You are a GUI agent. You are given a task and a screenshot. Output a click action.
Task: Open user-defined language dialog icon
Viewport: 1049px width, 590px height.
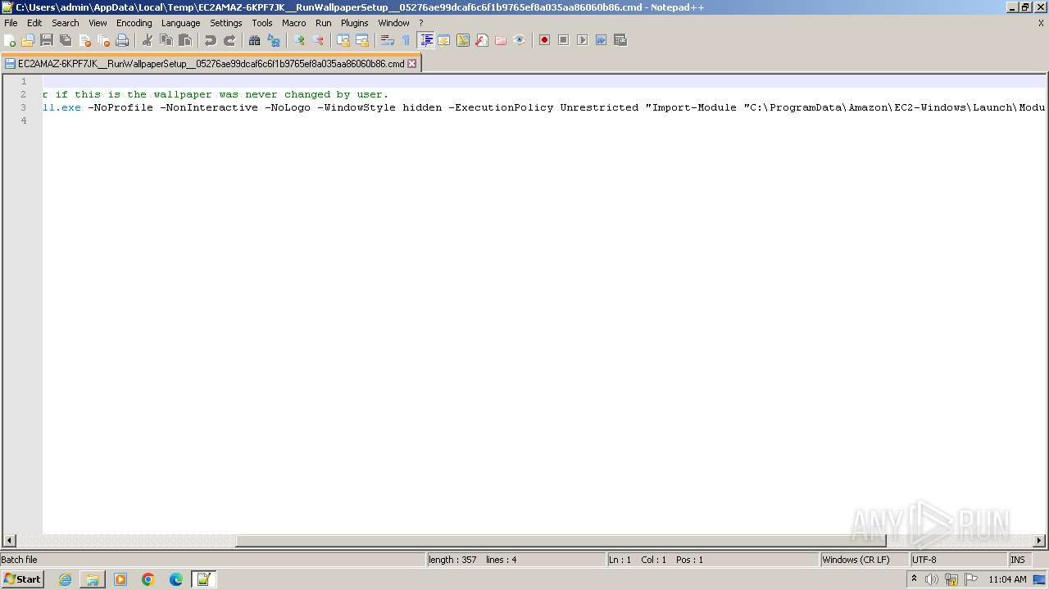click(x=444, y=40)
